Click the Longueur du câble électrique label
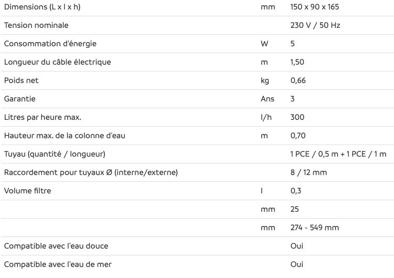The width and height of the screenshot is (394, 278). [x=58, y=62]
